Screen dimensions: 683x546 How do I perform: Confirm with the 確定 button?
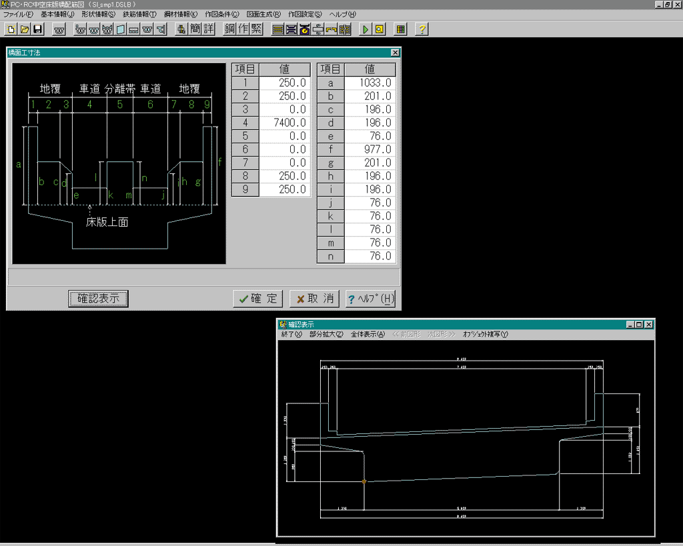coord(258,299)
